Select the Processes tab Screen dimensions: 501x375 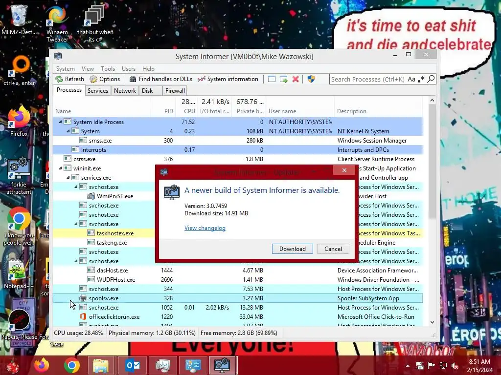[69, 90]
